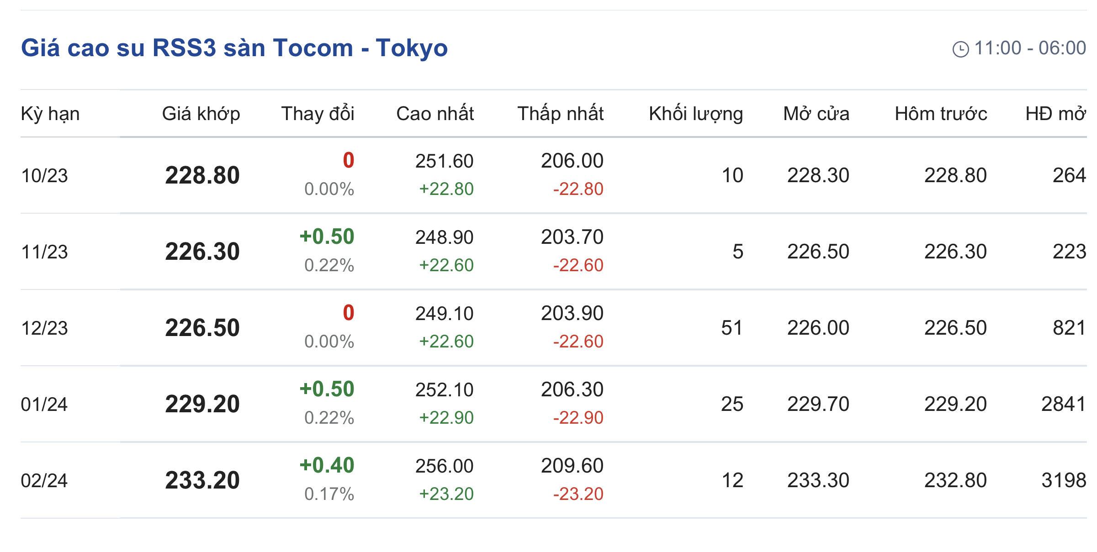Open the 12/23 contract term row
Viewport: 1097px width, 552px height.
[44, 328]
